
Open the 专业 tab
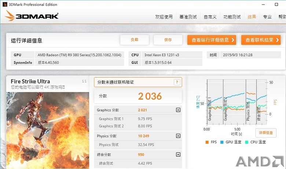(267, 17)
